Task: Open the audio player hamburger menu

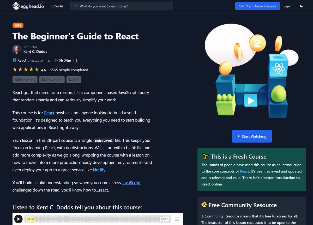Action: pyautogui.click(x=177, y=219)
